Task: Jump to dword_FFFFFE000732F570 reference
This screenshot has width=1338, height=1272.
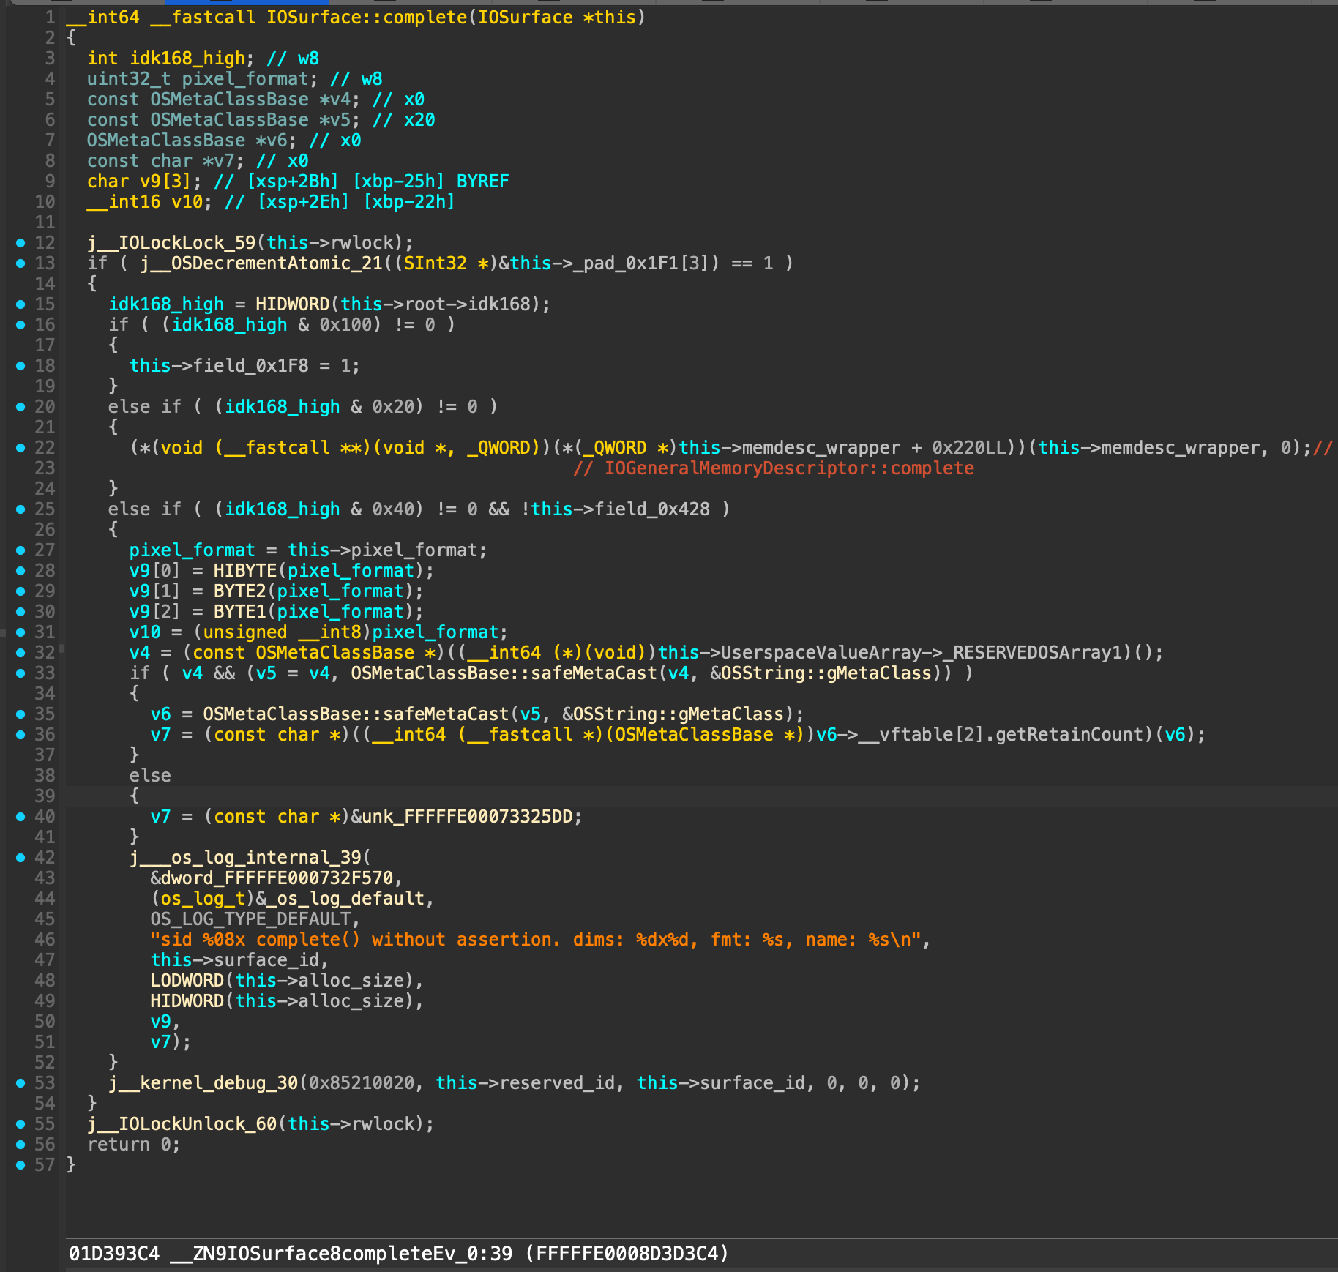Action: click(x=277, y=878)
